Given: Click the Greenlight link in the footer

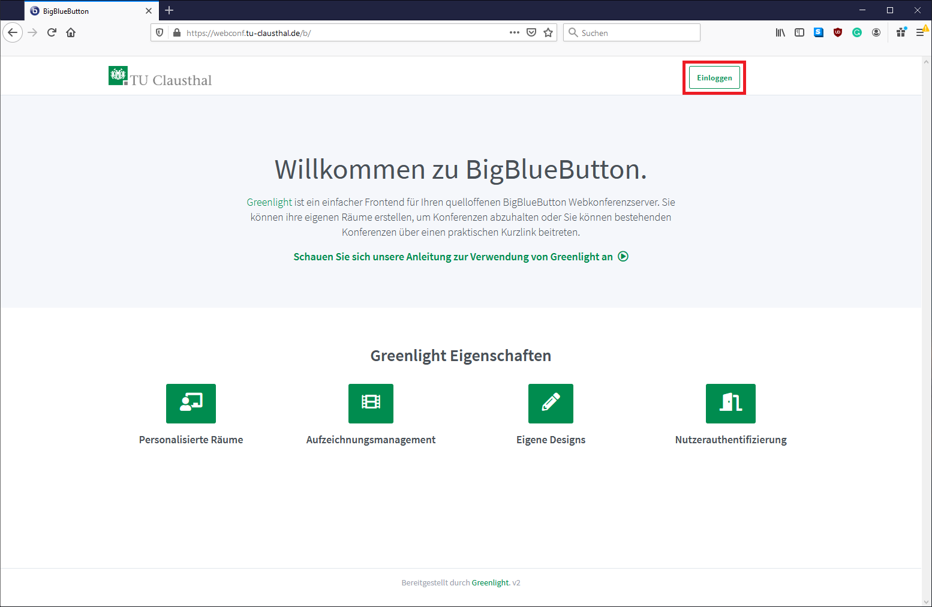Looking at the screenshot, I should click(490, 582).
